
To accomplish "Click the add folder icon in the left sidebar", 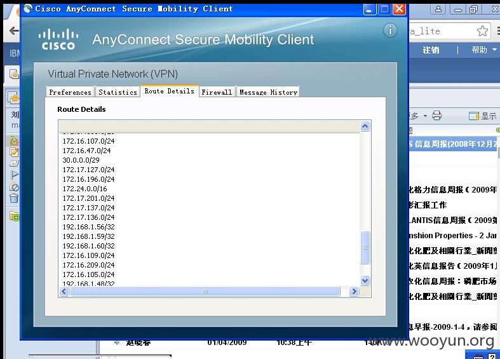I will click(x=15, y=217).
